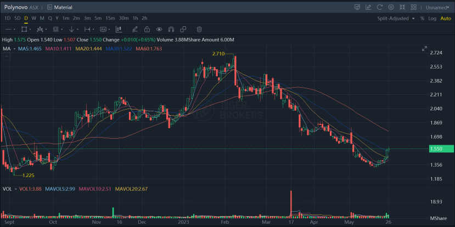Select the rectangle shape tool
The width and height of the screenshot is (455, 227).
pyautogui.click(x=24, y=29)
